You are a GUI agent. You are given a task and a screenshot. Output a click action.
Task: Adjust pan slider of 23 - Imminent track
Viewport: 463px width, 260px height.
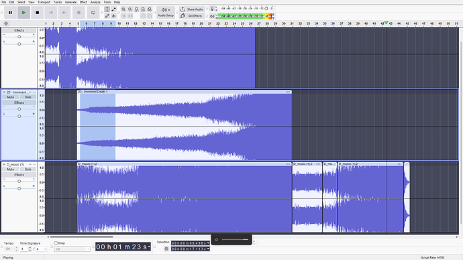click(x=19, y=116)
